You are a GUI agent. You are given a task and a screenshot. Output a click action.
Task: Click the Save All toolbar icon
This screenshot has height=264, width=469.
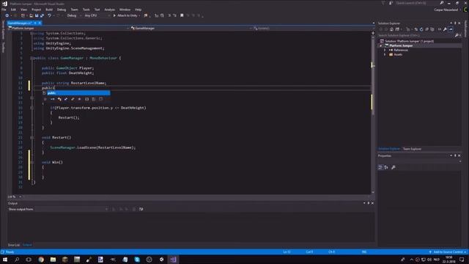coord(42,15)
